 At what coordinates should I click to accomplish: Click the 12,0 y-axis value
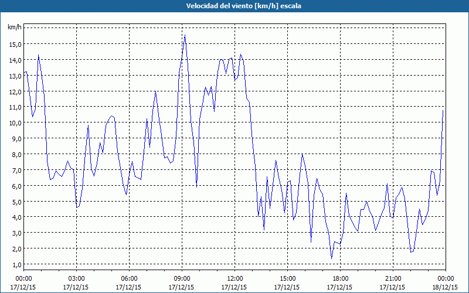15,92
